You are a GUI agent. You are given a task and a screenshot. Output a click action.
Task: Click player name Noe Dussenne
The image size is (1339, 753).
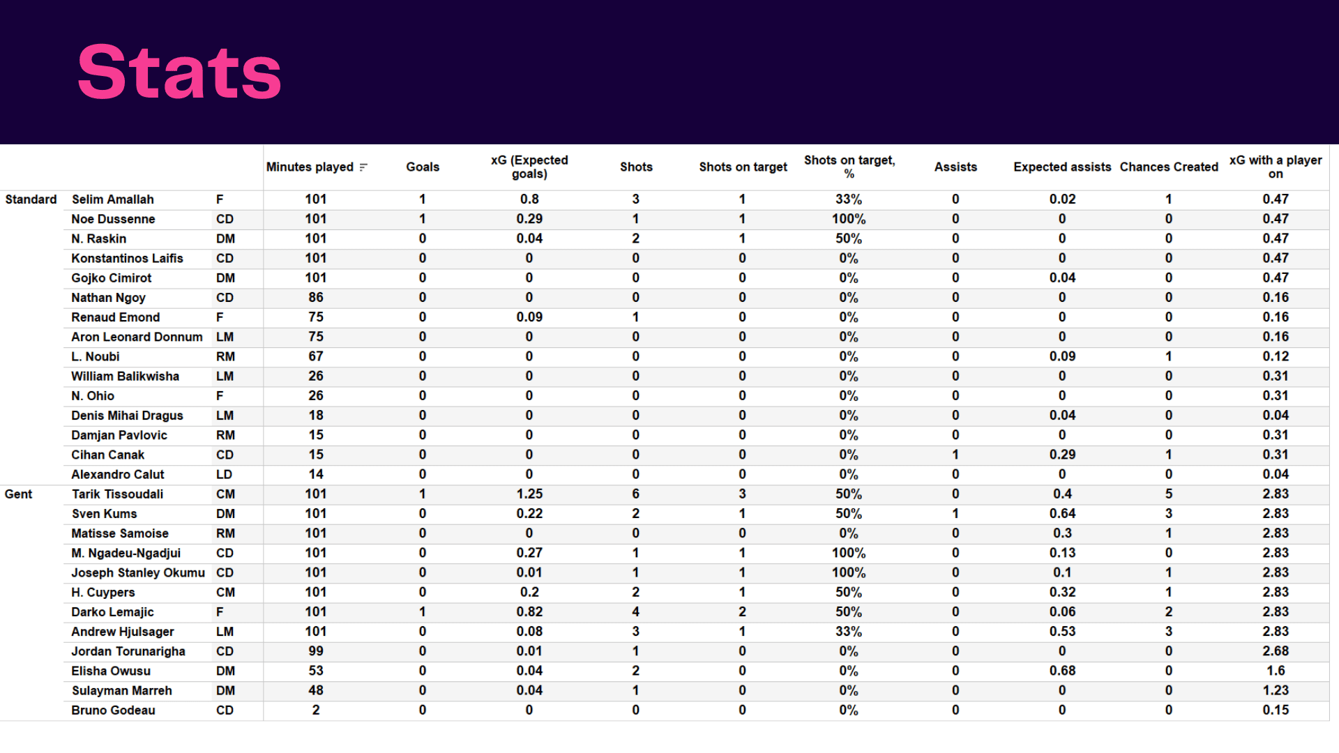coord(113,219)
